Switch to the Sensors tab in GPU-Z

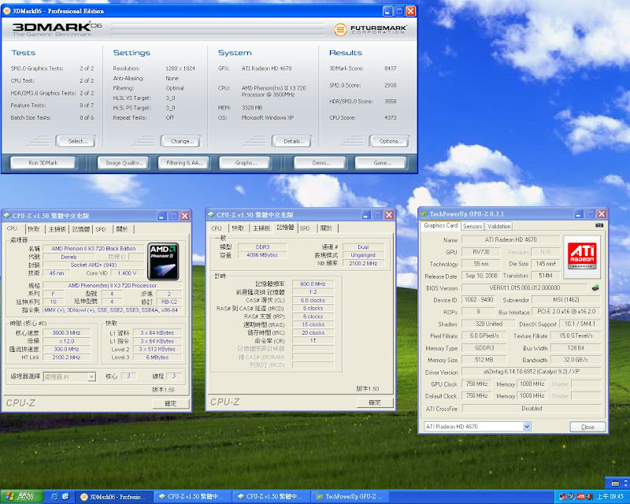472,226
